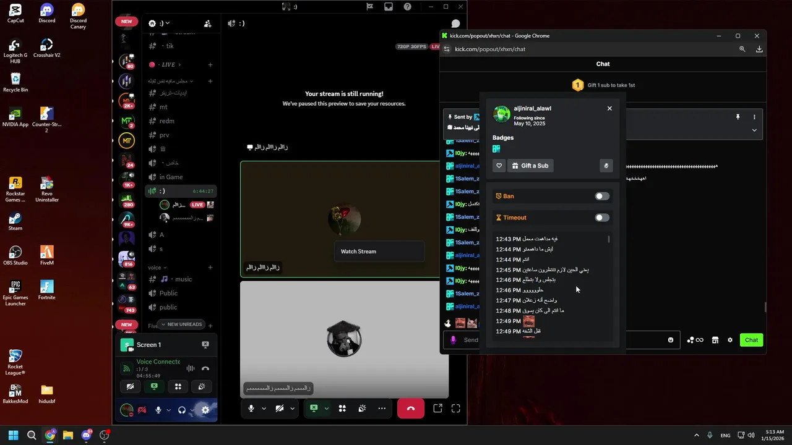Open soundboard in bottom call controls
Image resolution: width=792 pixels, height=445 pixels.
(x=362, y=409)
